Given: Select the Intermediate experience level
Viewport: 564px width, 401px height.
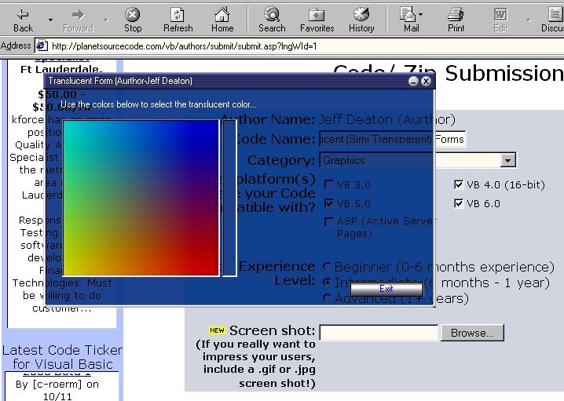Looking at the screenshot, I should [x=327, y=282].
